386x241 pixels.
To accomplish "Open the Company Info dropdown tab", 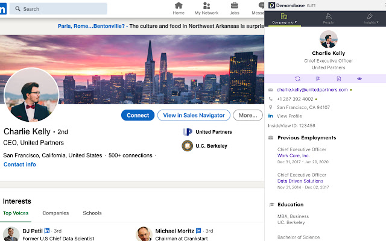I will tap(284, 19).
